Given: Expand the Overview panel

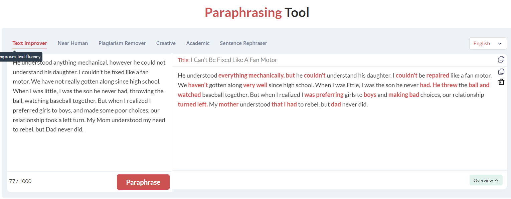Looking at the screenshot, I should coord(486,180).
